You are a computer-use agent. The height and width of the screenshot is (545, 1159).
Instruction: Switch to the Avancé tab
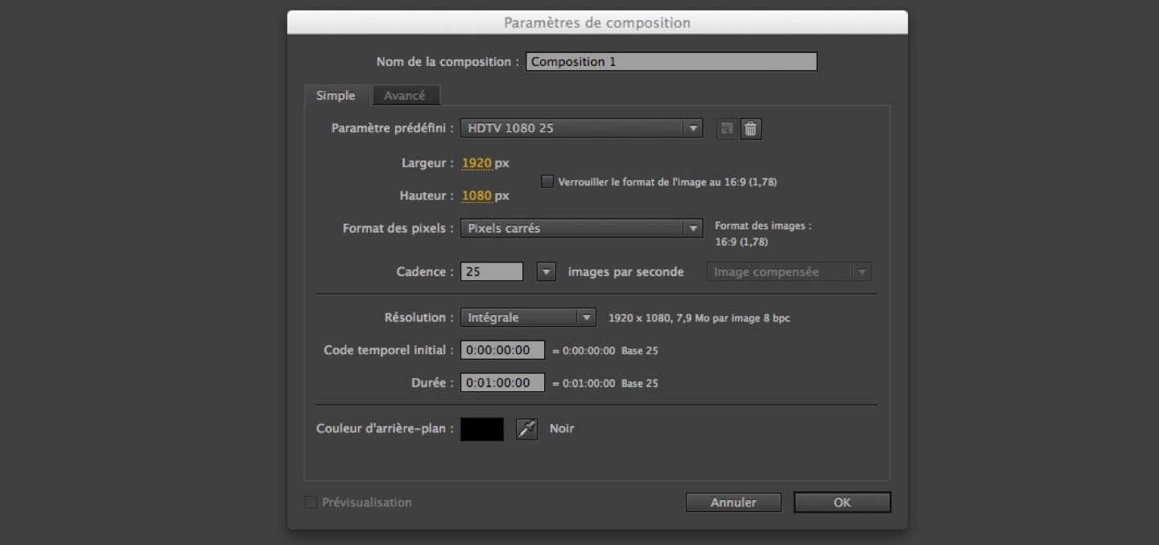coord(406,95)
